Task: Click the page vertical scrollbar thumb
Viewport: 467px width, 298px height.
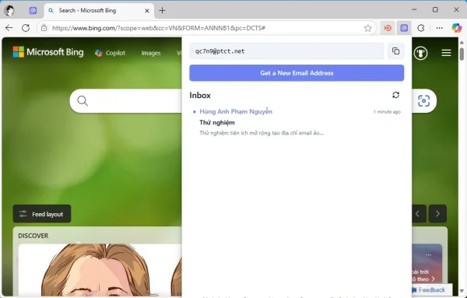Action: click(x=462, y=54)
